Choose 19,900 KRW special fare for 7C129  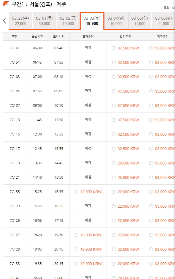pyautogui.click(x=77, y=249)
